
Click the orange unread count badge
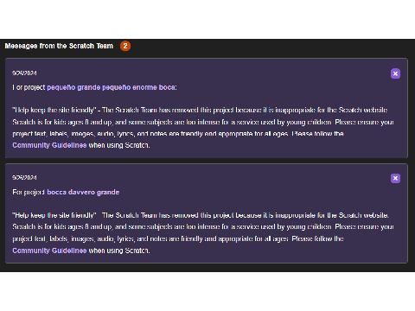125,46
